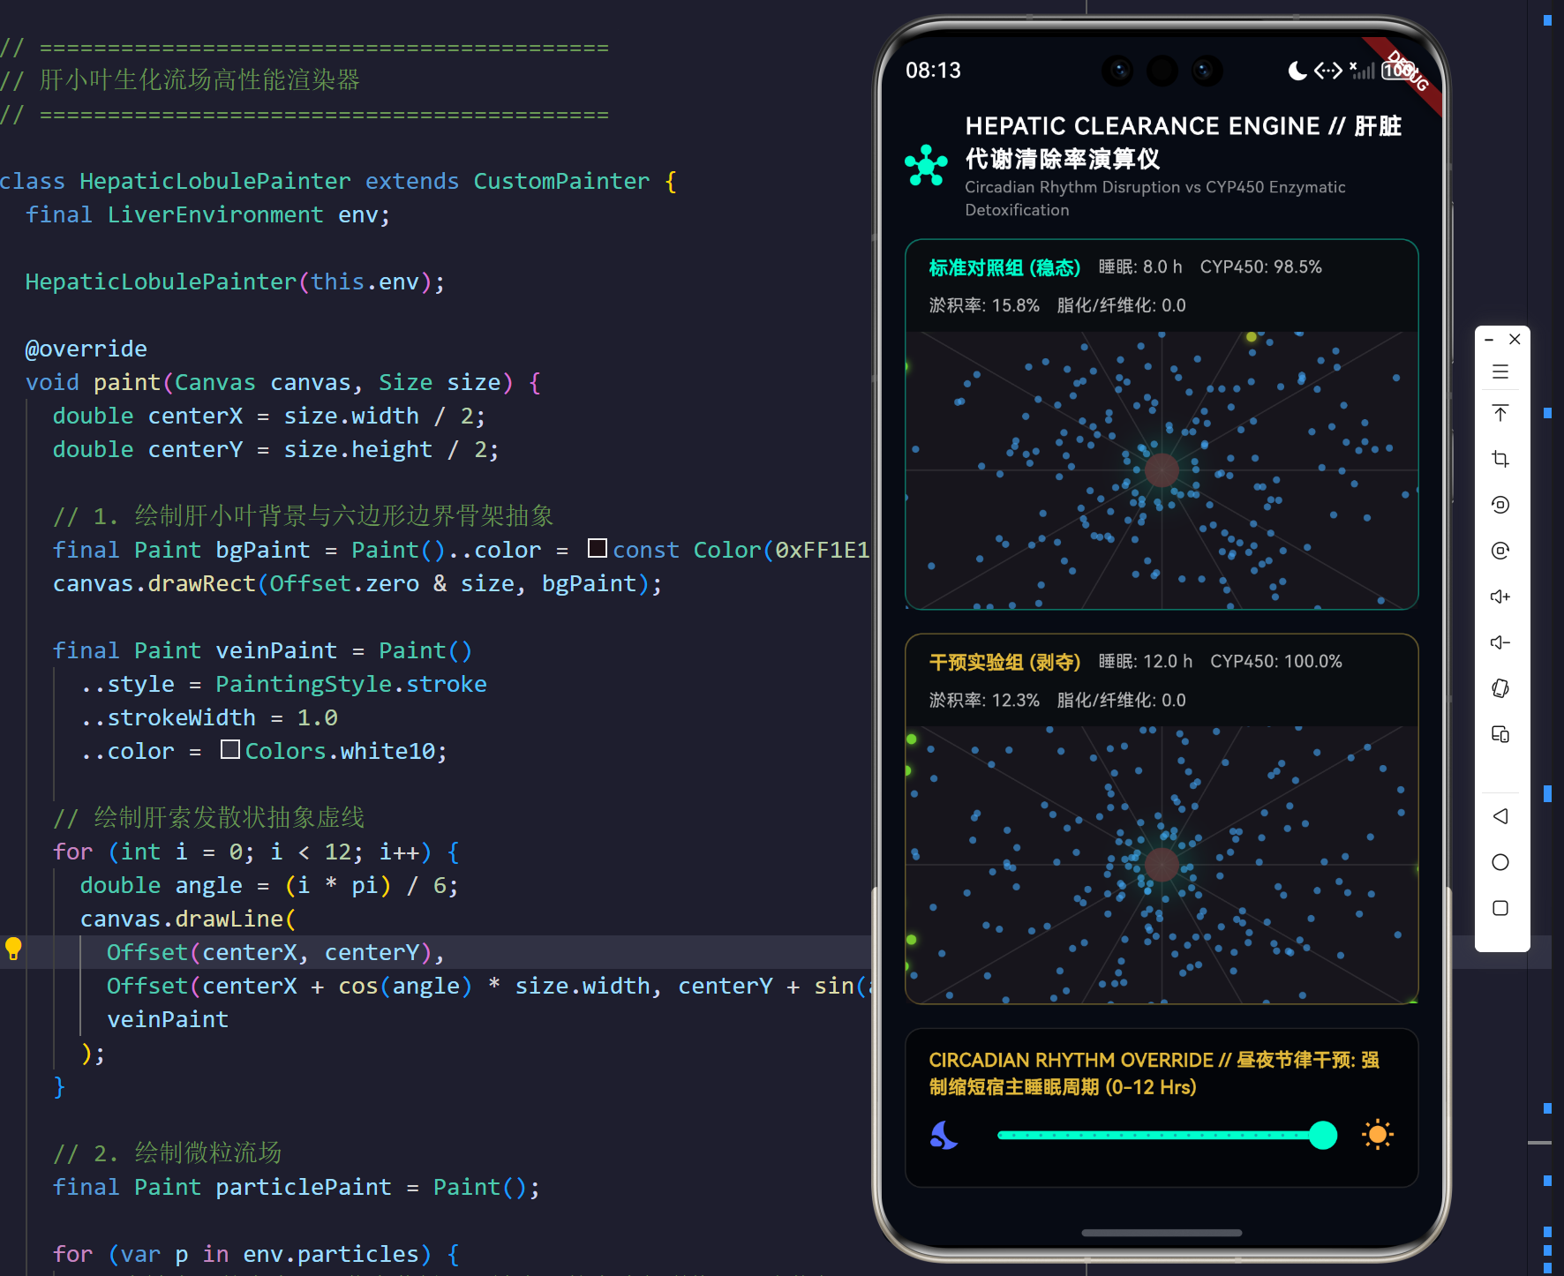Minimize the emulator side toolbar
Image resolution: width=1564 pixels, height=1276 pixels.
1489,339
